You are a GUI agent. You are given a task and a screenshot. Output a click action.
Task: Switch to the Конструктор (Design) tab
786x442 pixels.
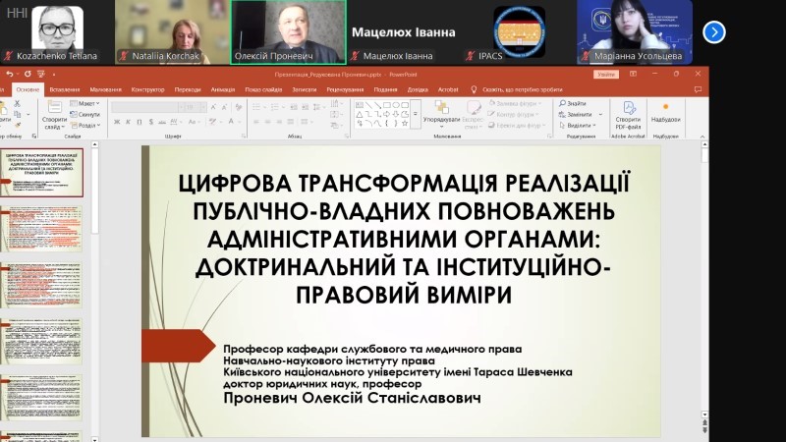(148, 89)
